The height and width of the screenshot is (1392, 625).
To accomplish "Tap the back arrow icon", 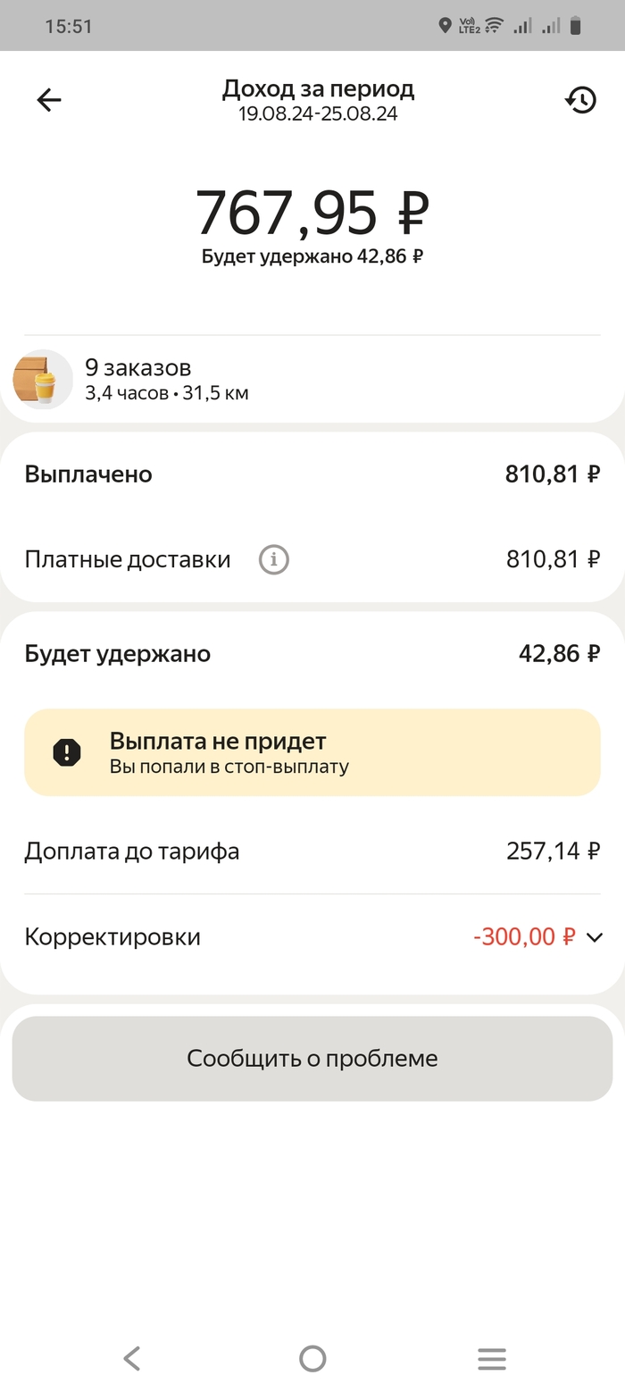I will 49,100.
